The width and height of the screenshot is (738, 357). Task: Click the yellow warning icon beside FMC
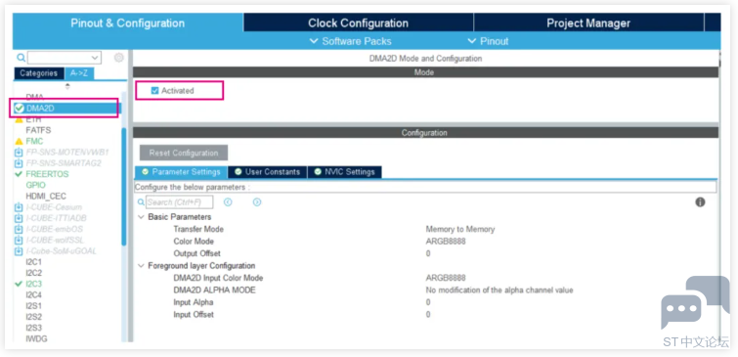coord(20,141)
